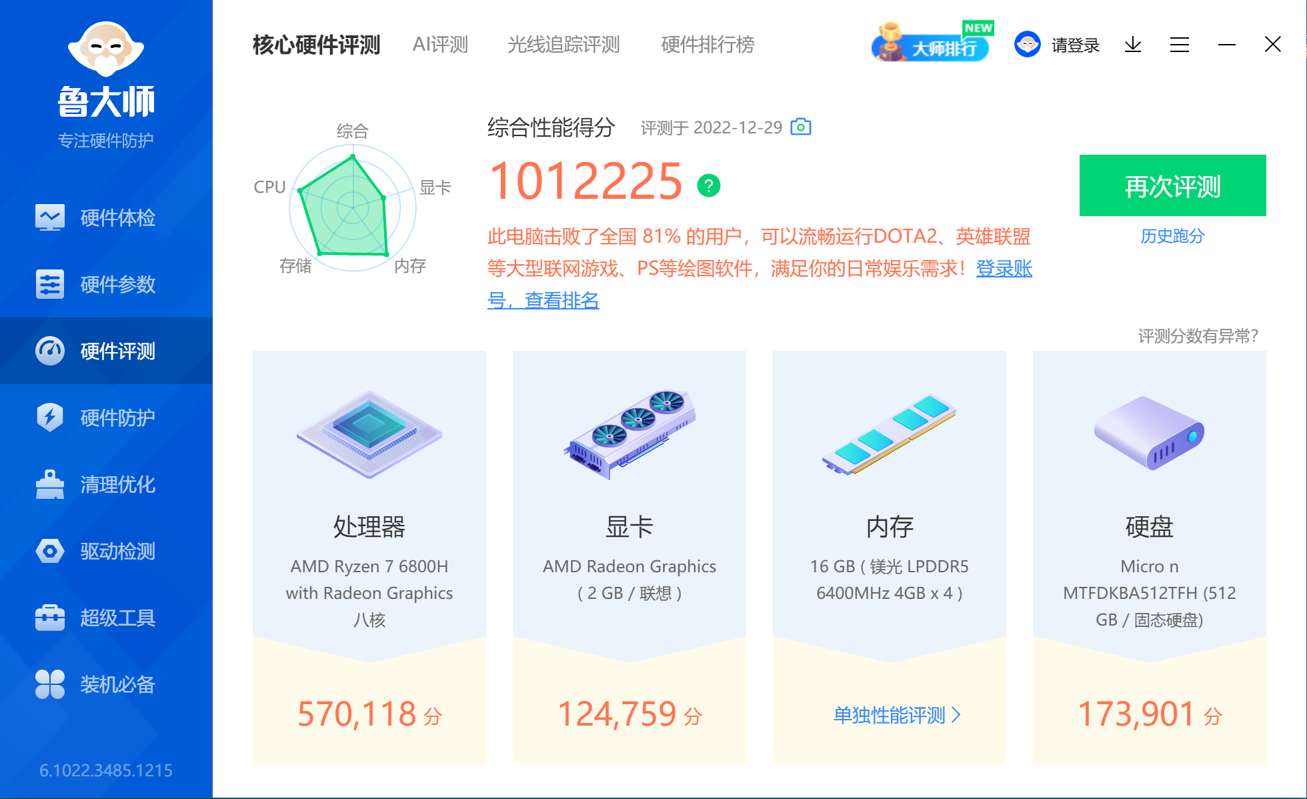
Task: Click the 再次评测 green button
Action: click(x=1172, y=185)
